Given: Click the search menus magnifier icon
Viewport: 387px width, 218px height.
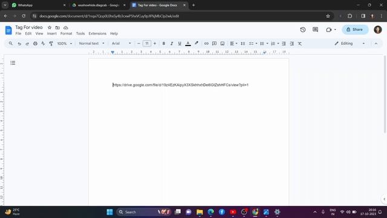Looking at the screenshot, I should [11, 44].
